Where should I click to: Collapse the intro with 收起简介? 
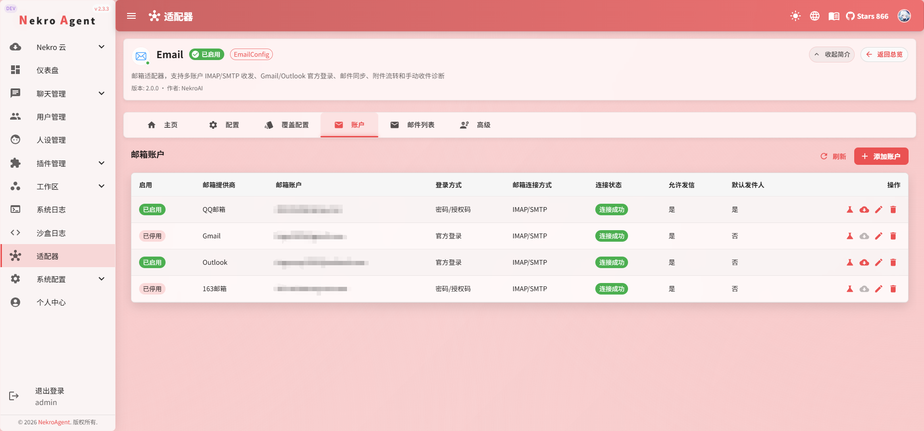(x=832, y=54)
